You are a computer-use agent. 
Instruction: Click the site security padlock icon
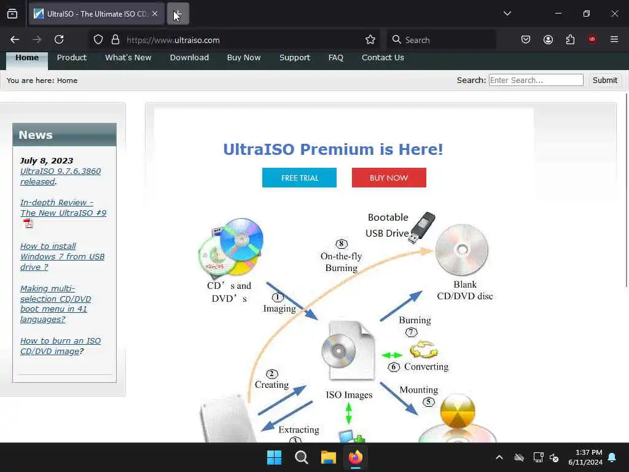click(115, 40)
